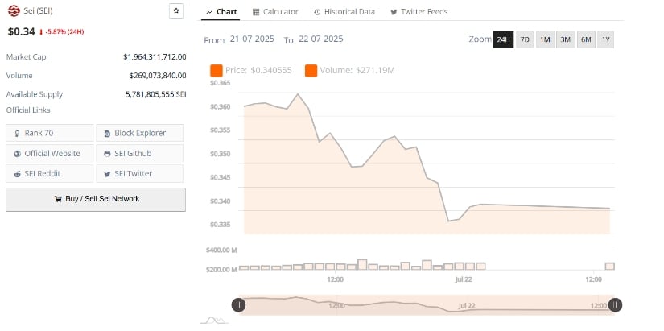Click the Github cat icon

(x=108, y=154)
